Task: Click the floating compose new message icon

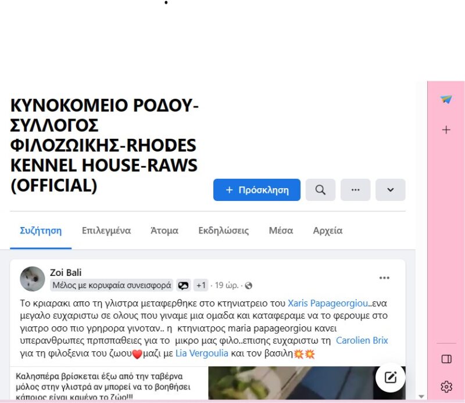Action: click(390, 377)
